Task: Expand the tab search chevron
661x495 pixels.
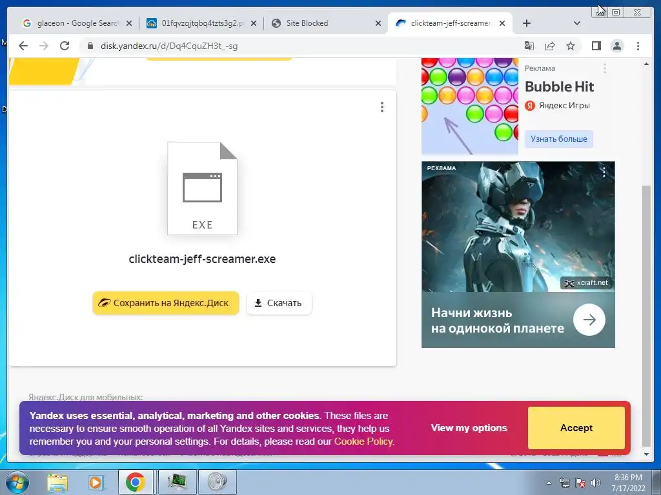Action: 577,23
